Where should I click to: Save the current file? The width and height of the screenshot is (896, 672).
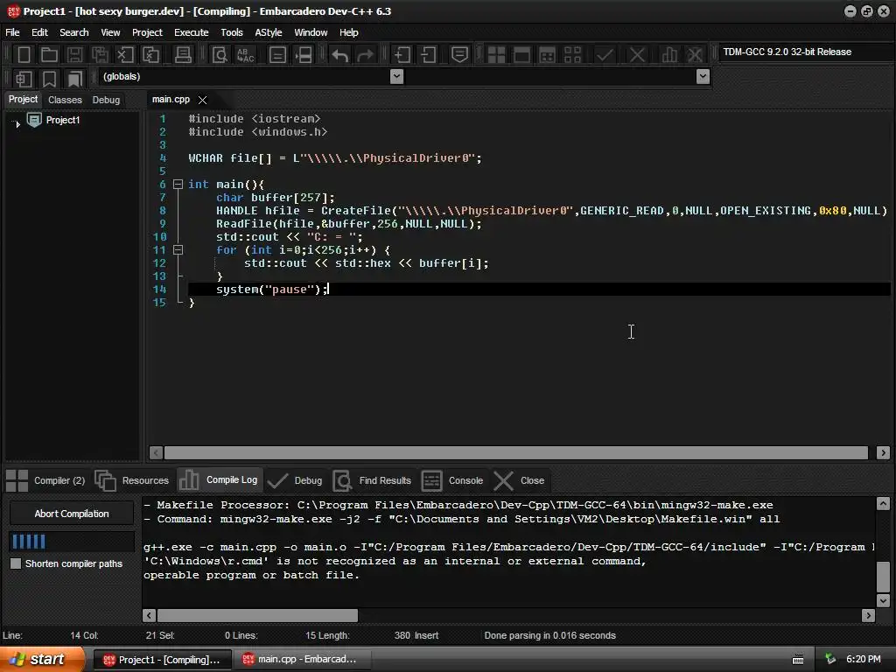click(74, 55)
